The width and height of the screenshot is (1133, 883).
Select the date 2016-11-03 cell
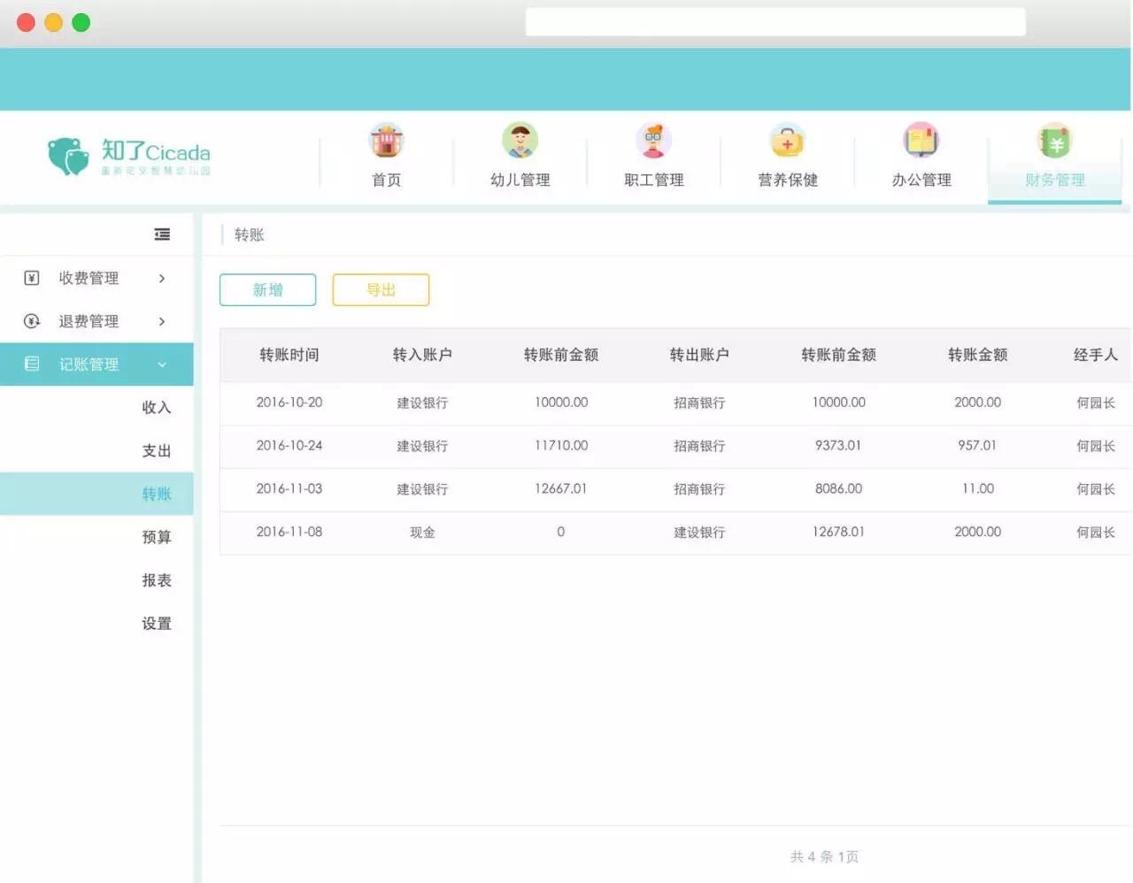(x=289, y=488)
